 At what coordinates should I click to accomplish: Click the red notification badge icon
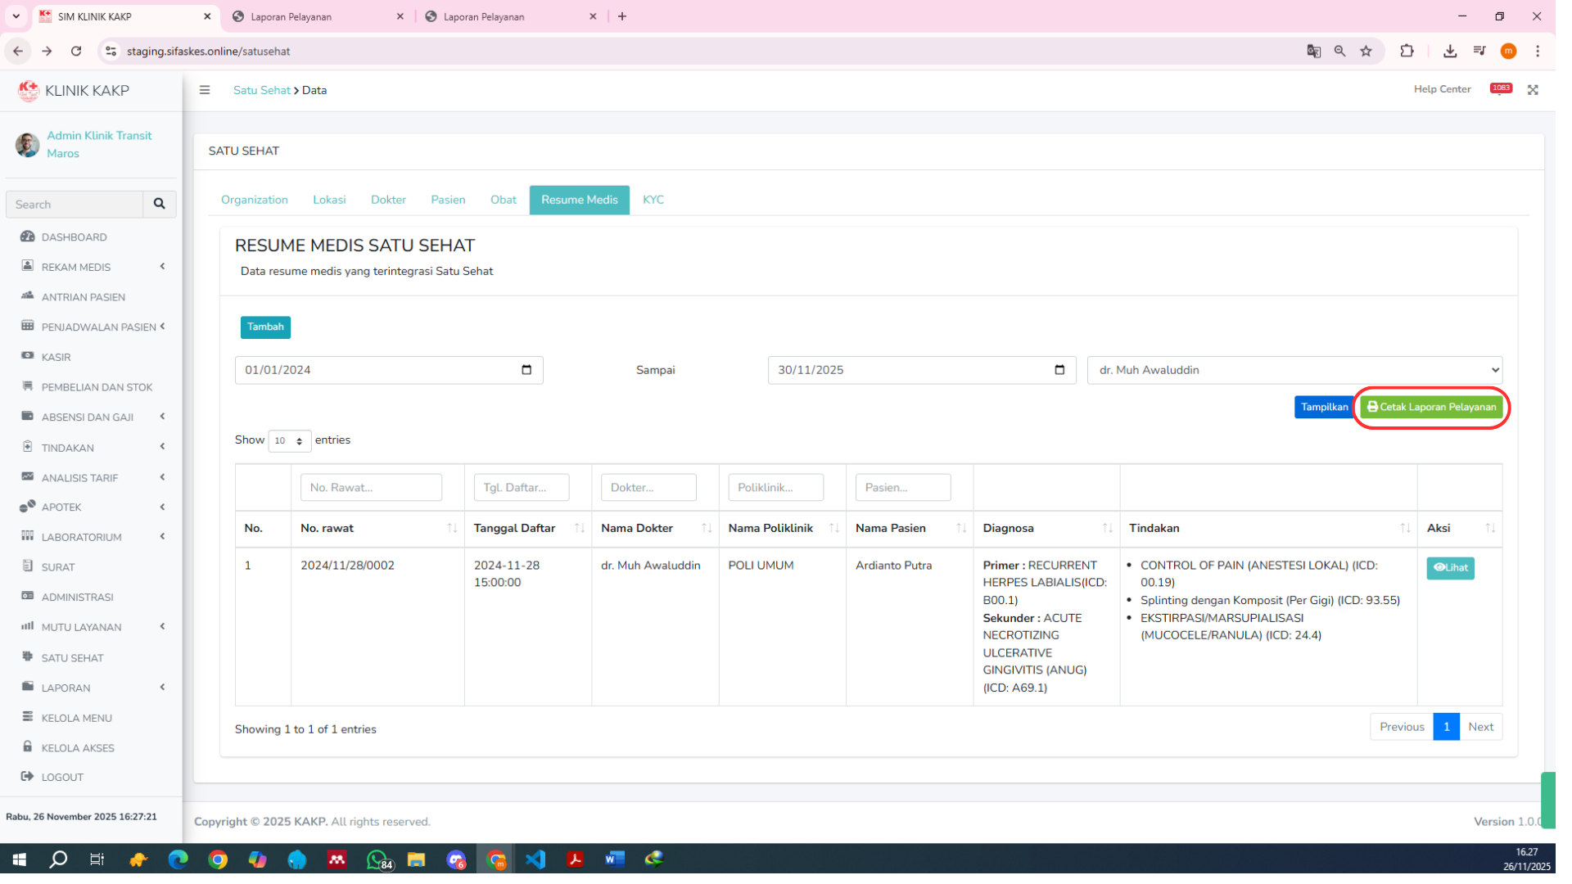pyautogui.click(x=1501, y=89)
